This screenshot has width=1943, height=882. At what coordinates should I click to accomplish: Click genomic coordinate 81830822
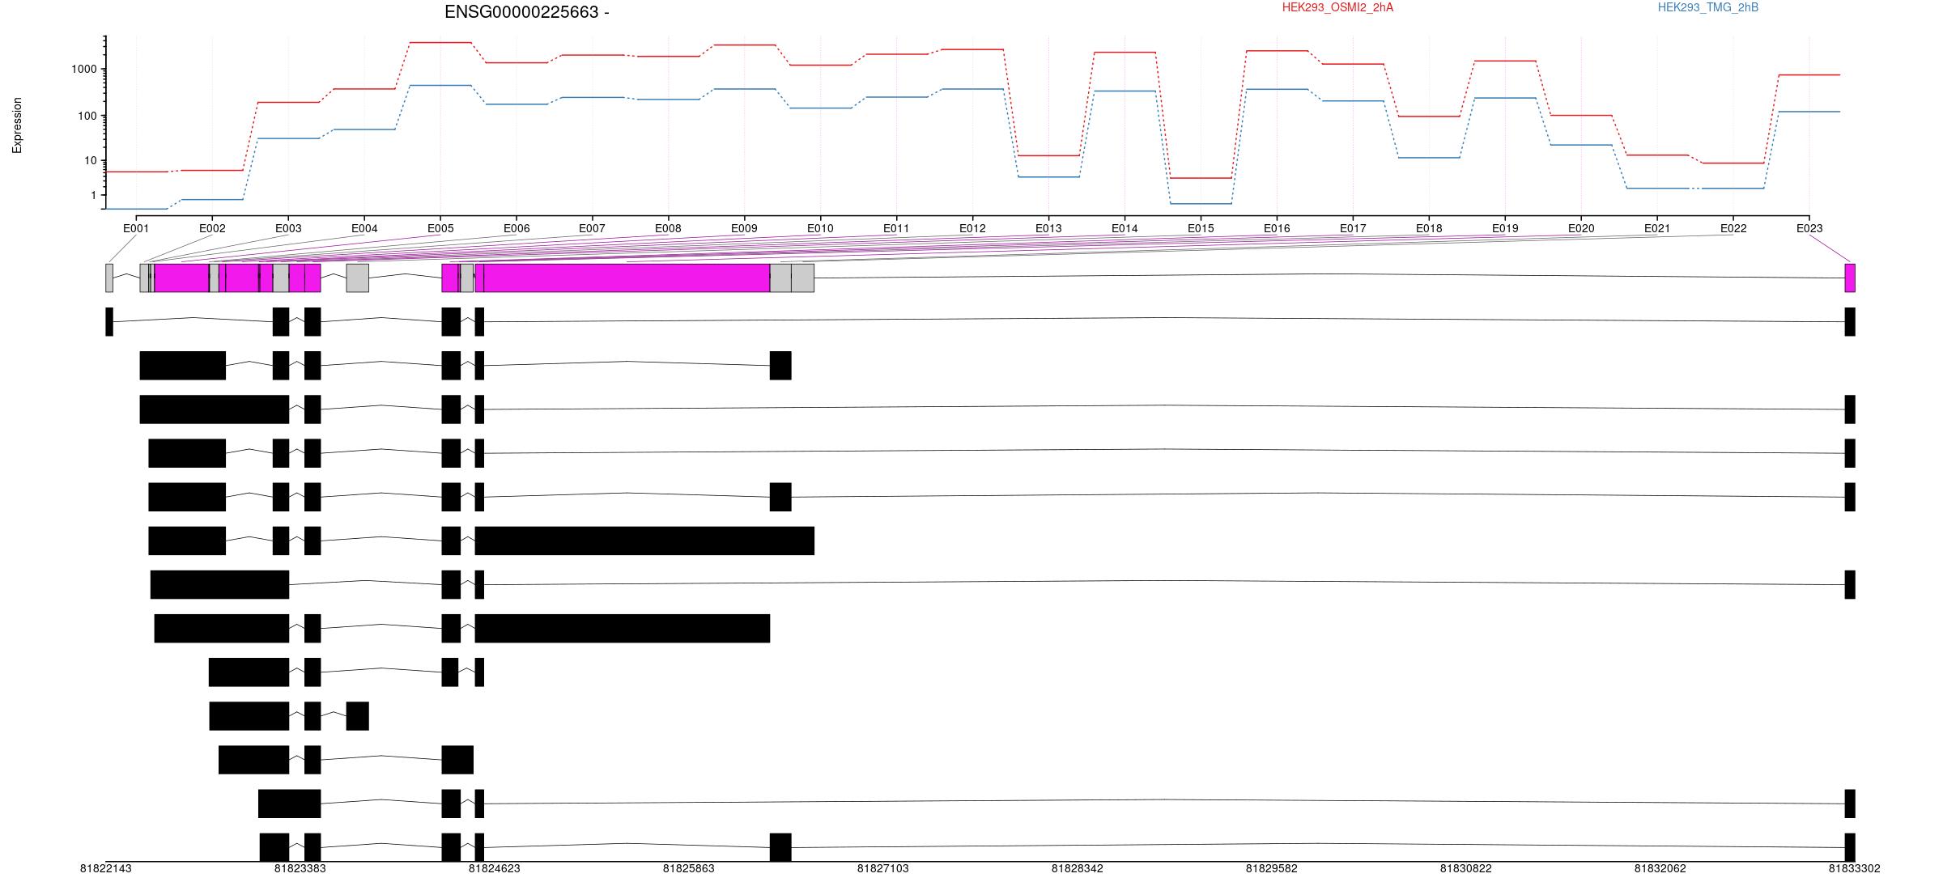coord(1465,868)
